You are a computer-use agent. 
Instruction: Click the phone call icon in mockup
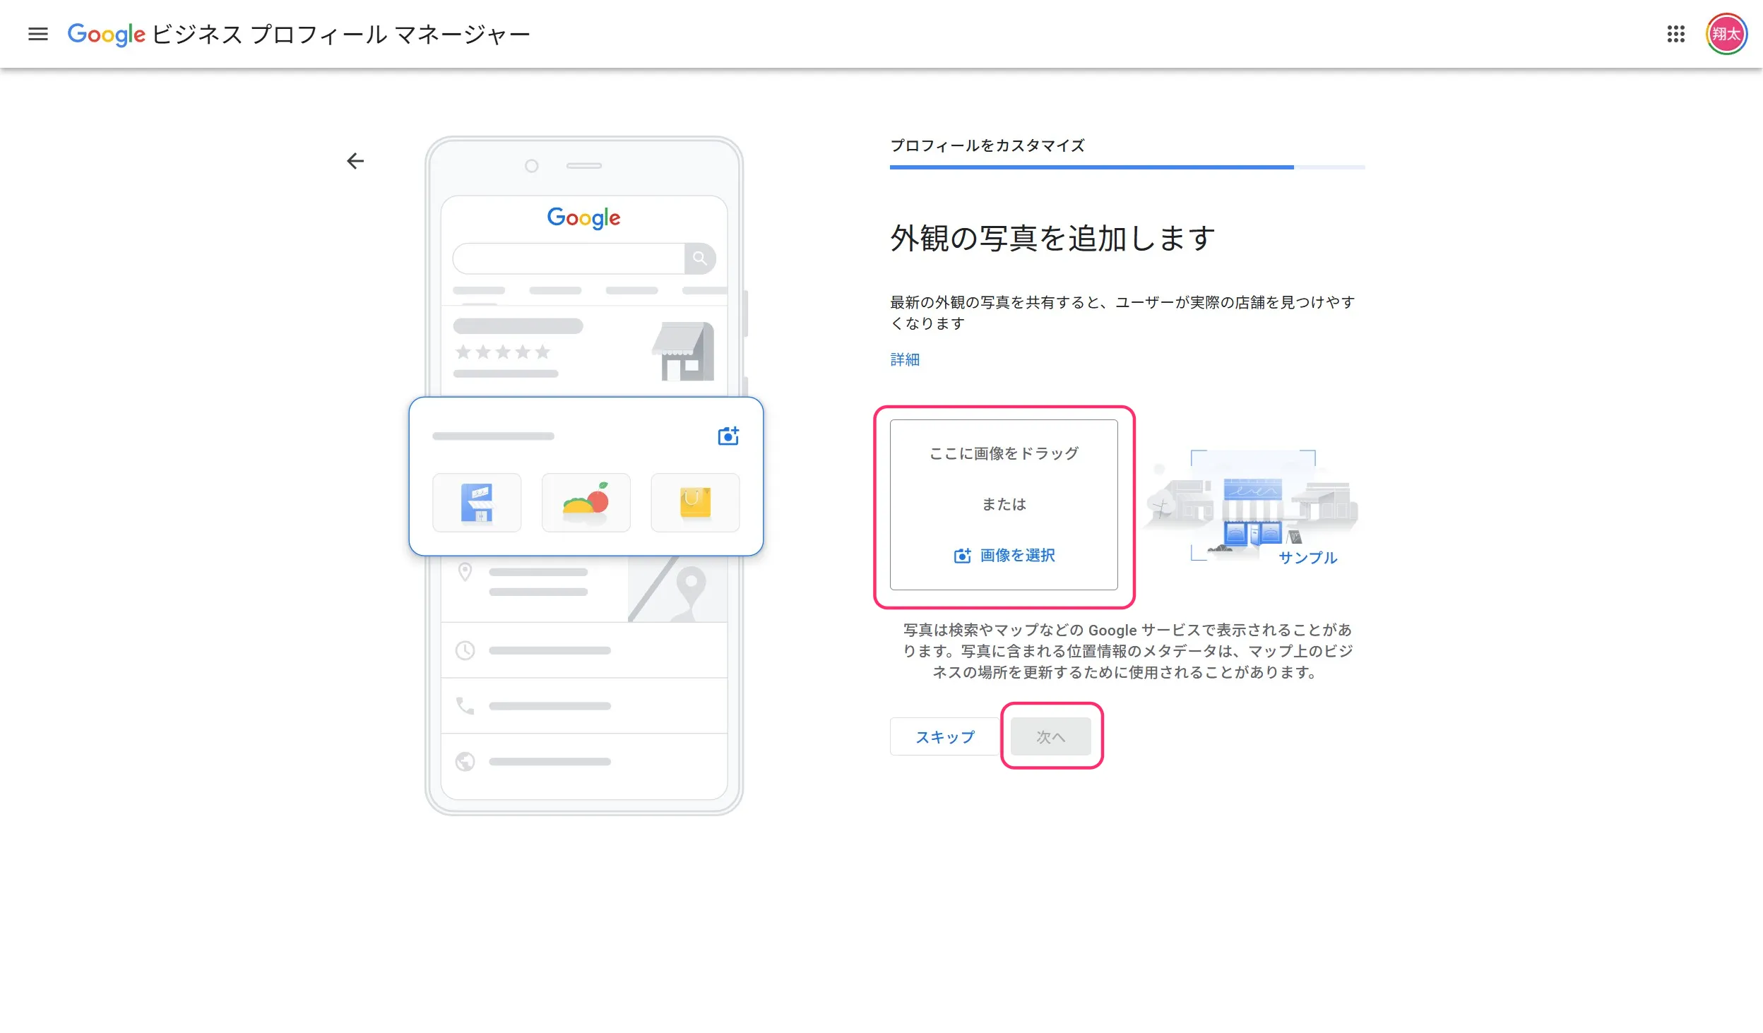point(465,705)
